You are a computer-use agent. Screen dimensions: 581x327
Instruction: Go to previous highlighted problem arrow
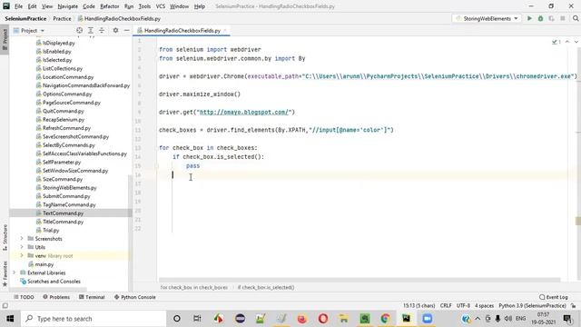pyautogui.click(x=567, y=42)
